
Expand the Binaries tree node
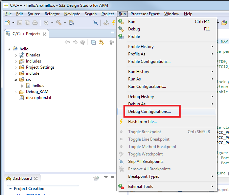click(16, 55)
